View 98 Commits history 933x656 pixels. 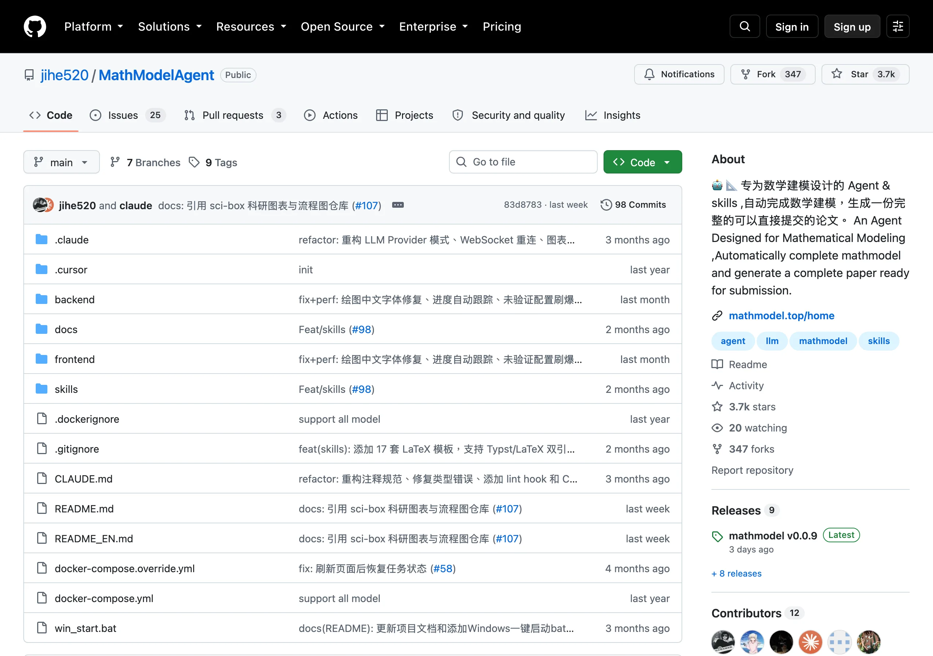click(633, 205)
